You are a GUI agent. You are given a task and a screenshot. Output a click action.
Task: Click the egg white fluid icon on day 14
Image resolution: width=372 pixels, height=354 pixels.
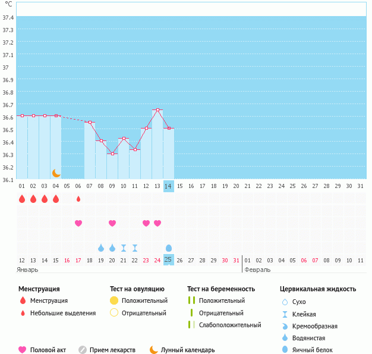pos(169,248)
